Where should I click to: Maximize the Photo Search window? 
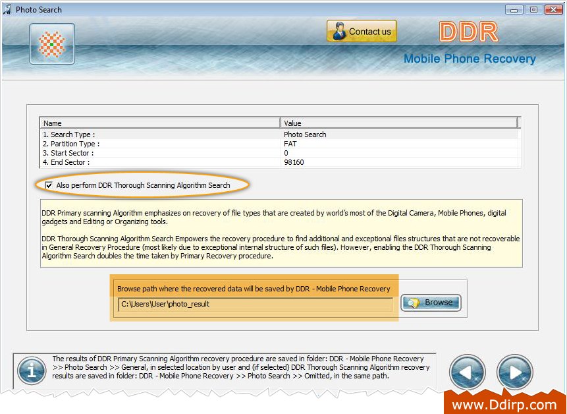[x=533, y=10]
